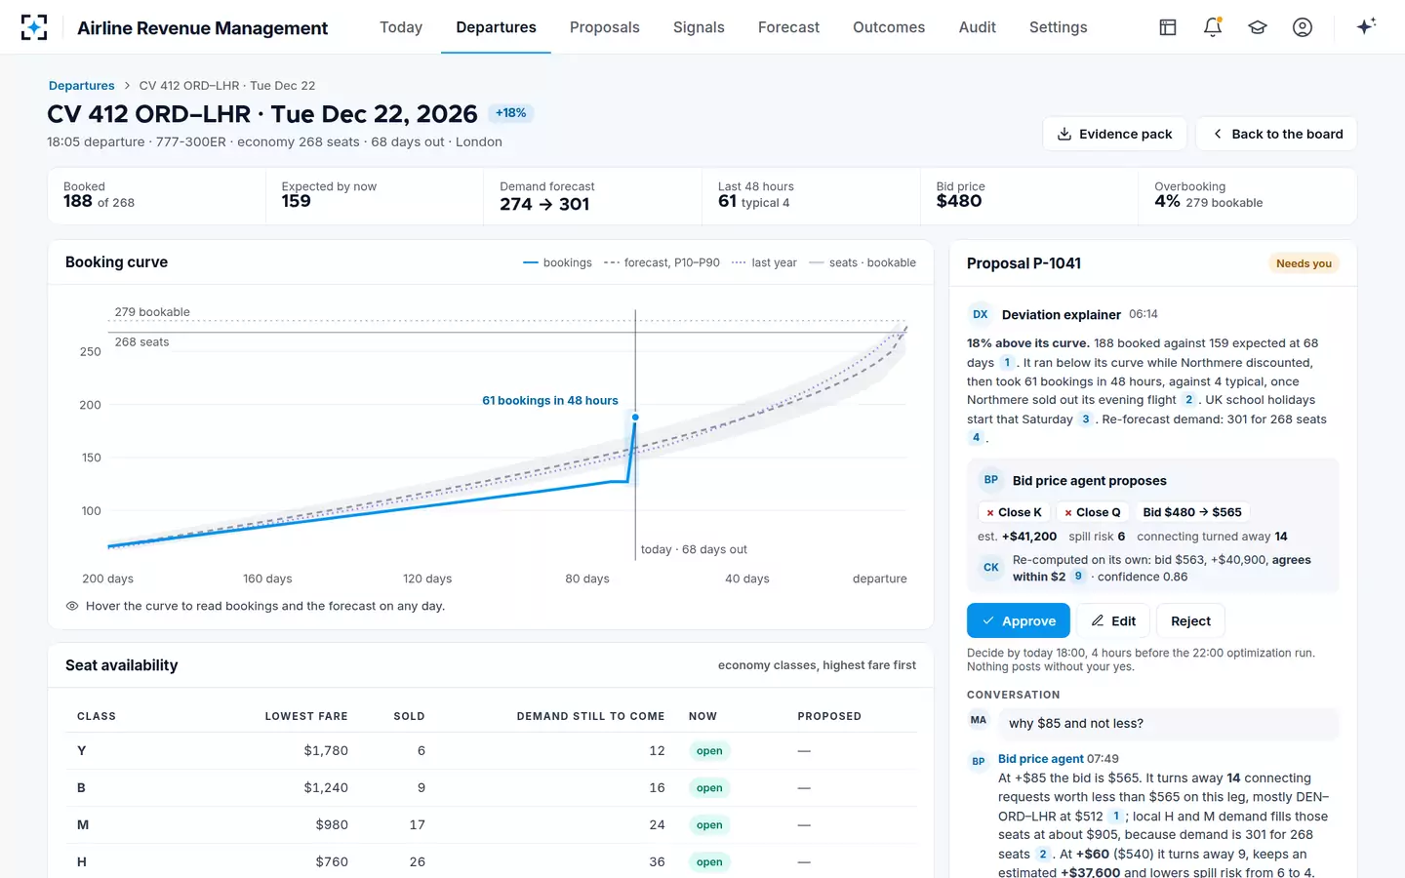Image resolution: width=1405 pixels, height=878 pixels.
Task: Open the Audit tab
Action: coord(977,27)
